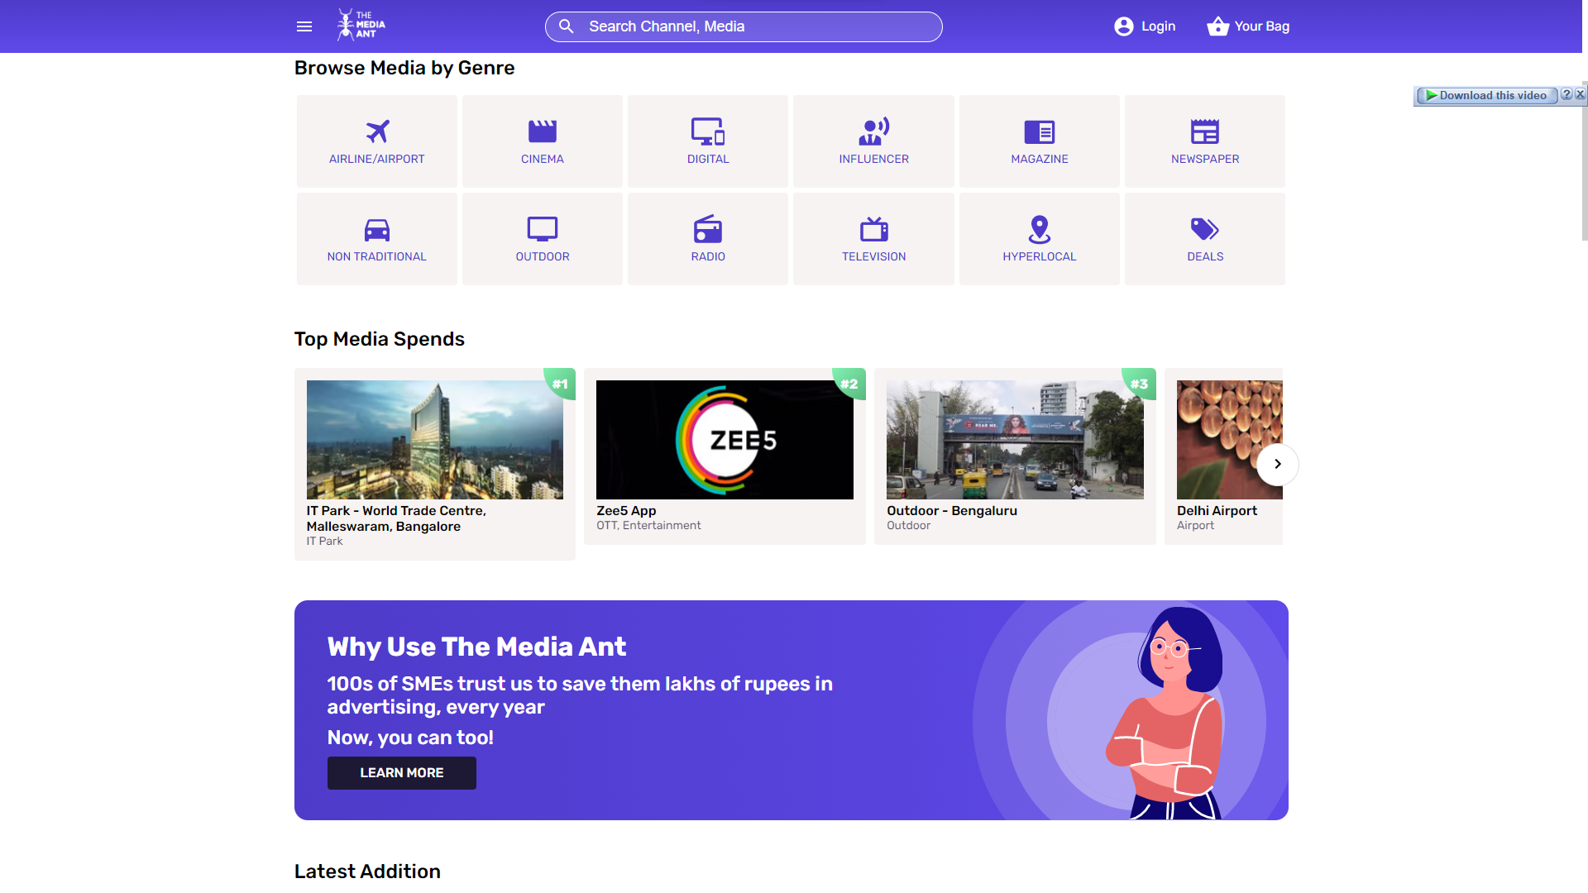Click the Search Channel, Media field

[744, 26]
